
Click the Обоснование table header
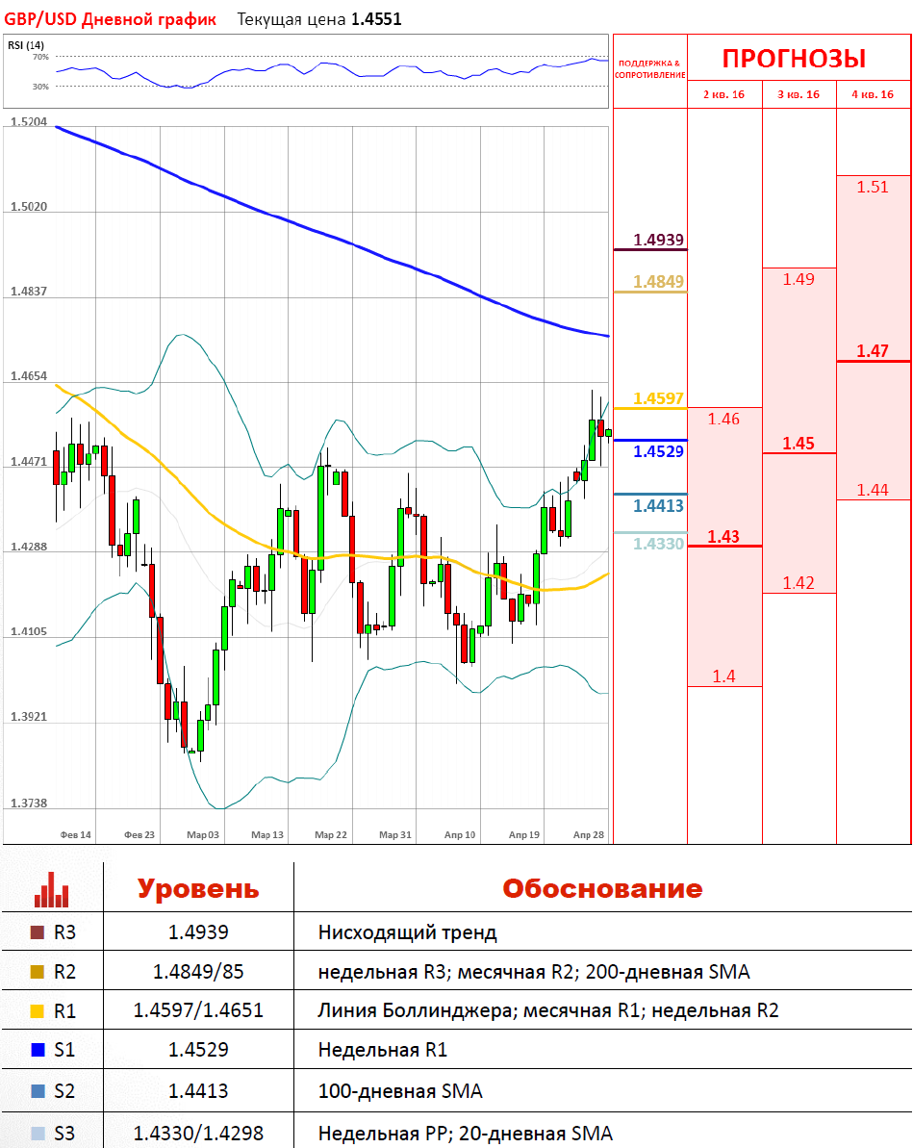pyautogui.click(x=602, y=889)
